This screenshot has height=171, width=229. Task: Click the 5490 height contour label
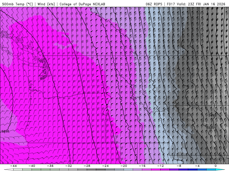click(212, 115)
